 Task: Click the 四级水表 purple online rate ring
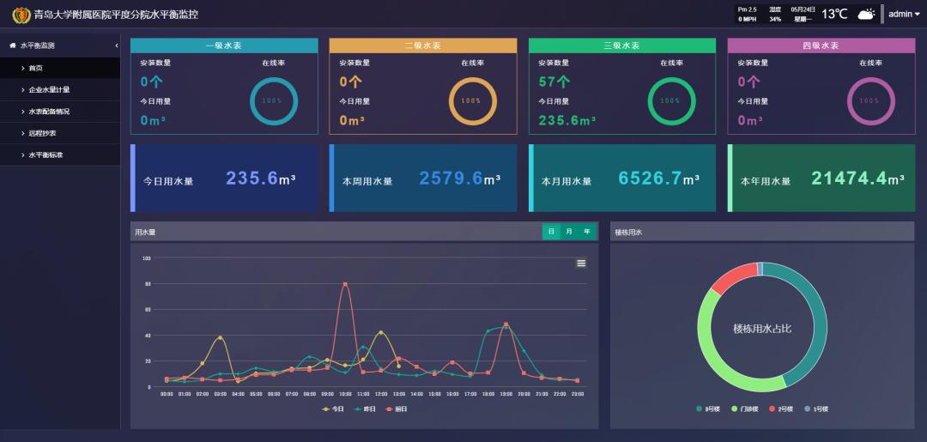point(871,101)
